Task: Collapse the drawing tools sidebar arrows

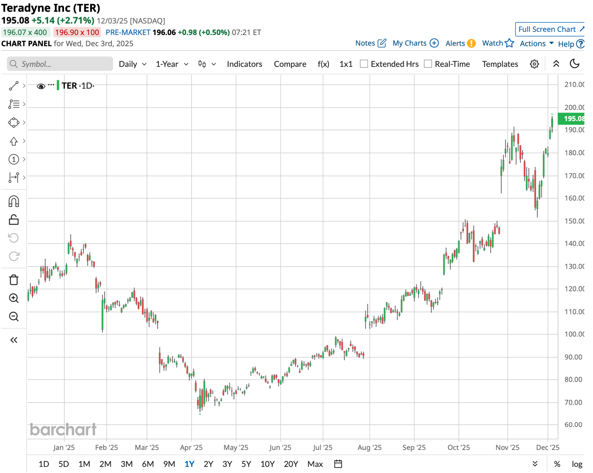Action: pos(14,340)
